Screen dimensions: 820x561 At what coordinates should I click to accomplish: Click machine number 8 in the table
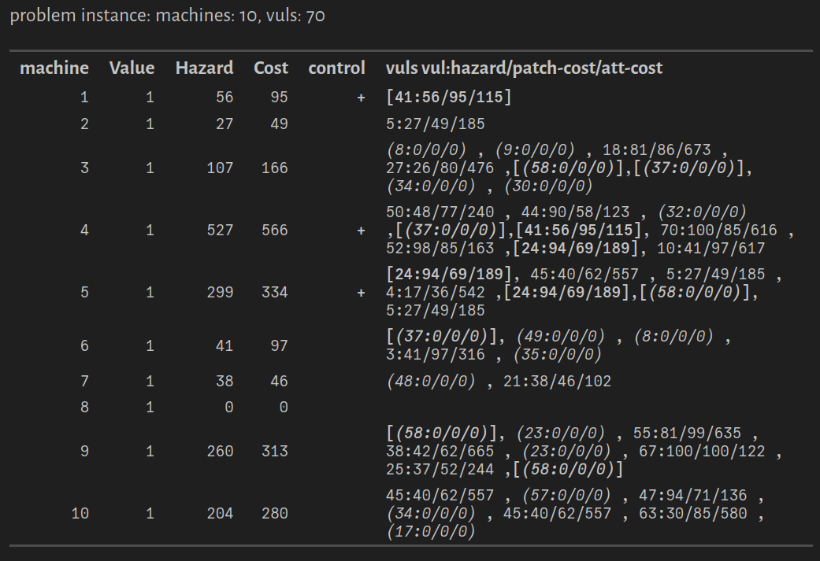(x=84, y=408)
